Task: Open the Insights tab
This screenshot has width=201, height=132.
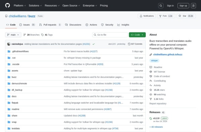Action: coord(123,25)
